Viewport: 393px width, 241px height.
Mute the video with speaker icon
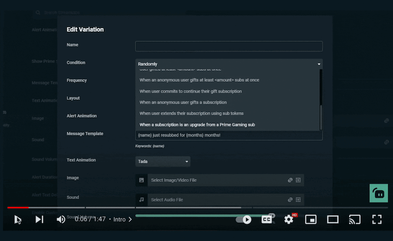coord(60,219)
